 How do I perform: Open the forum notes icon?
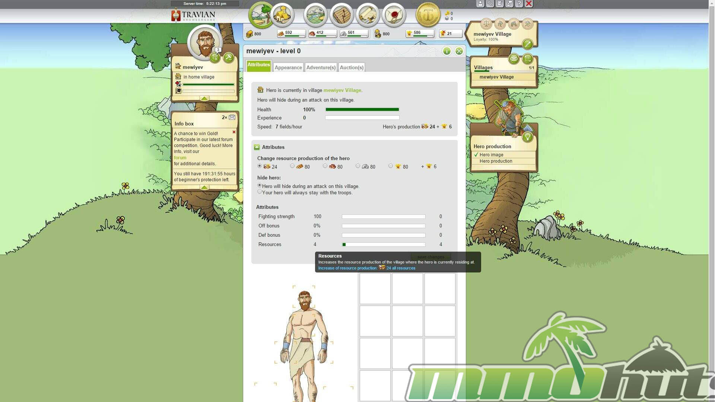(x=500, y=4)
